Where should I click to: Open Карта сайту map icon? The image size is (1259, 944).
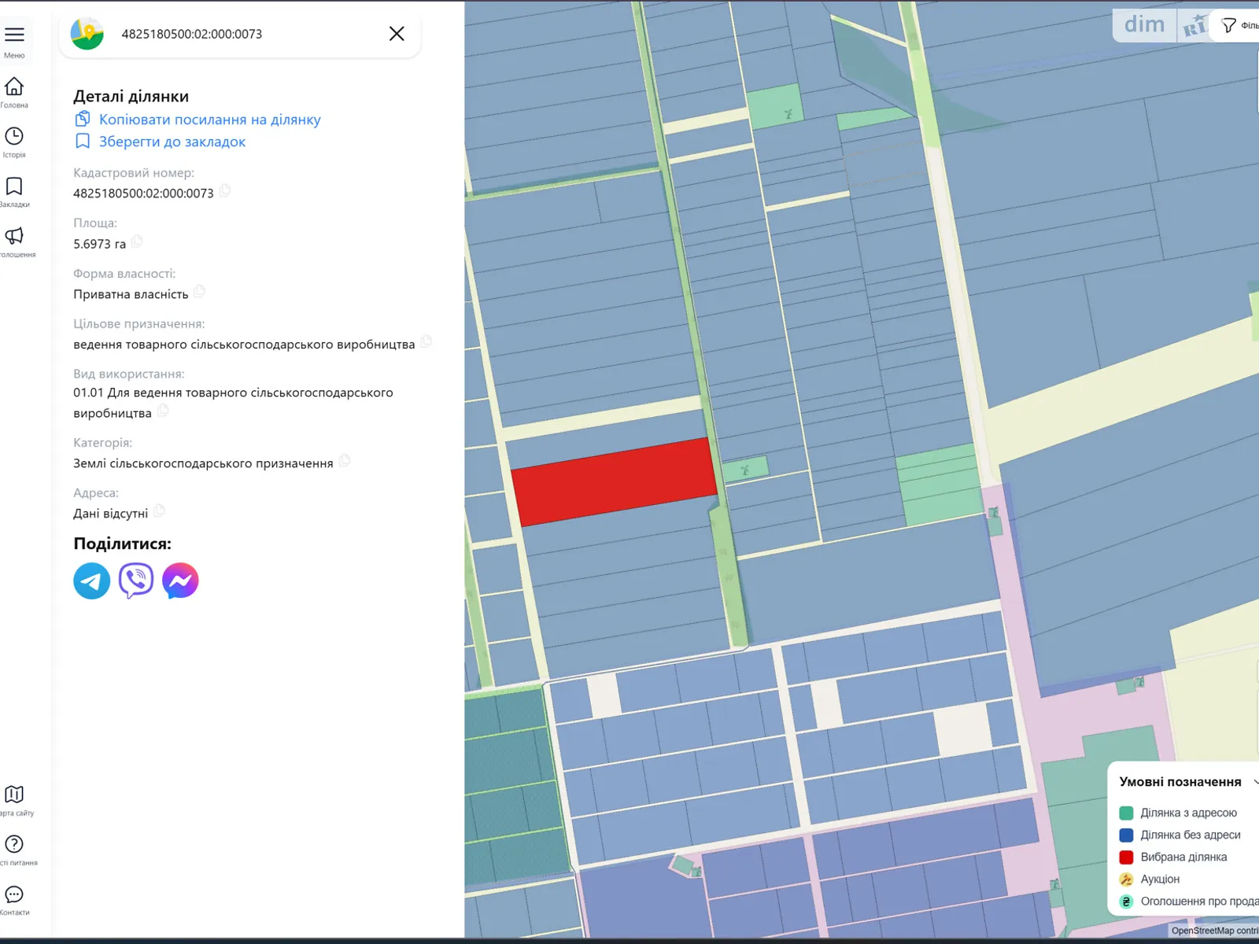14,795
